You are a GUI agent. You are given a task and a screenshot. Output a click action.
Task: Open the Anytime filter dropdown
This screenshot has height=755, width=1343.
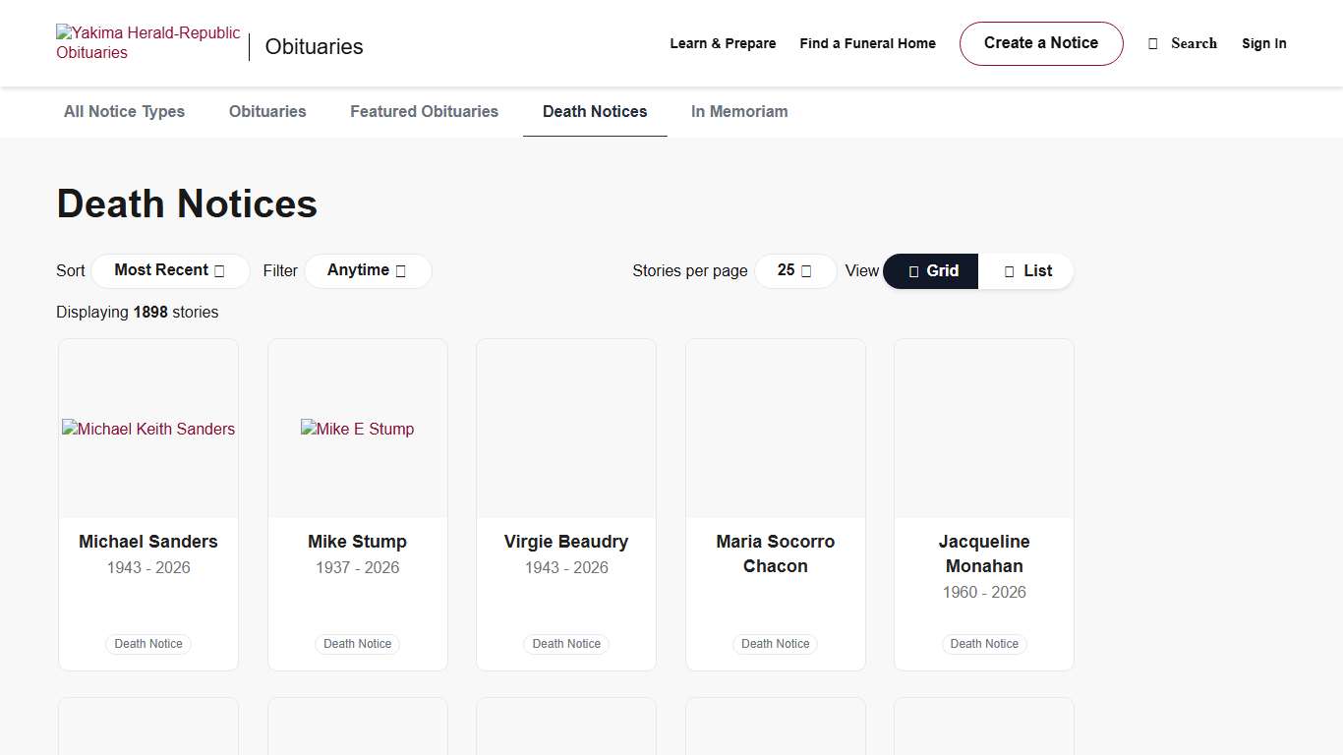point(367,270)
